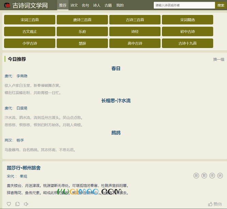Image resolution: width=227 pixels, height=209 pixels.
Task: Click the 古诗词文学网 site title
Action: 30,5
